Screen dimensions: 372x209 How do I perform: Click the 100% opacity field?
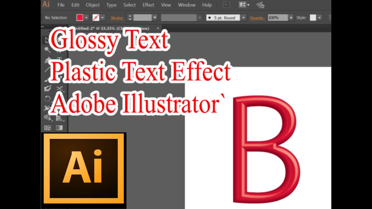278,18
